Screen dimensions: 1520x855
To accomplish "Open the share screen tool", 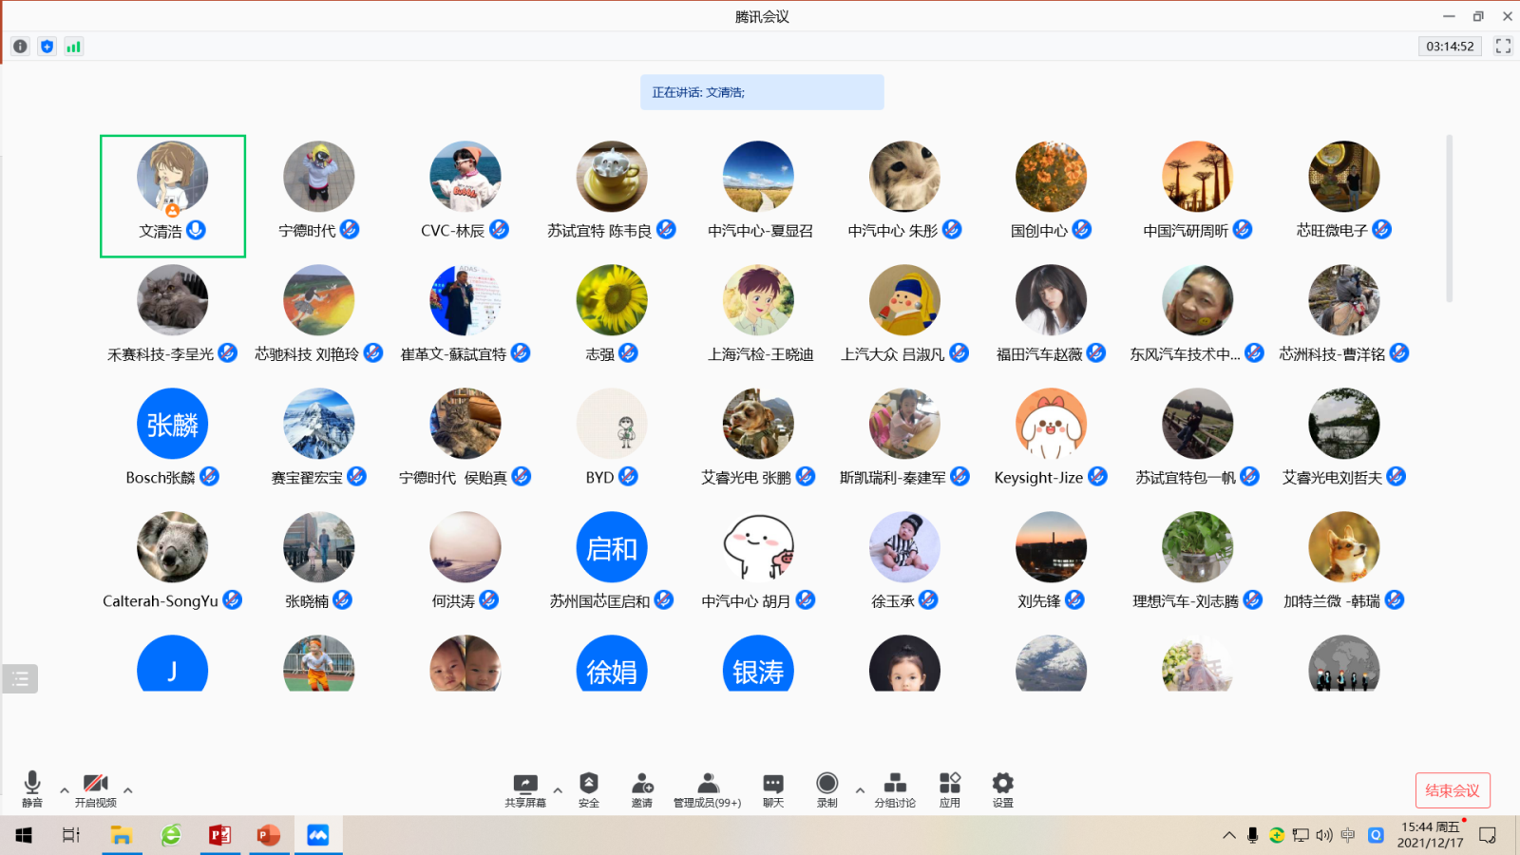I will pyautogui.click(x=524, y=788).
